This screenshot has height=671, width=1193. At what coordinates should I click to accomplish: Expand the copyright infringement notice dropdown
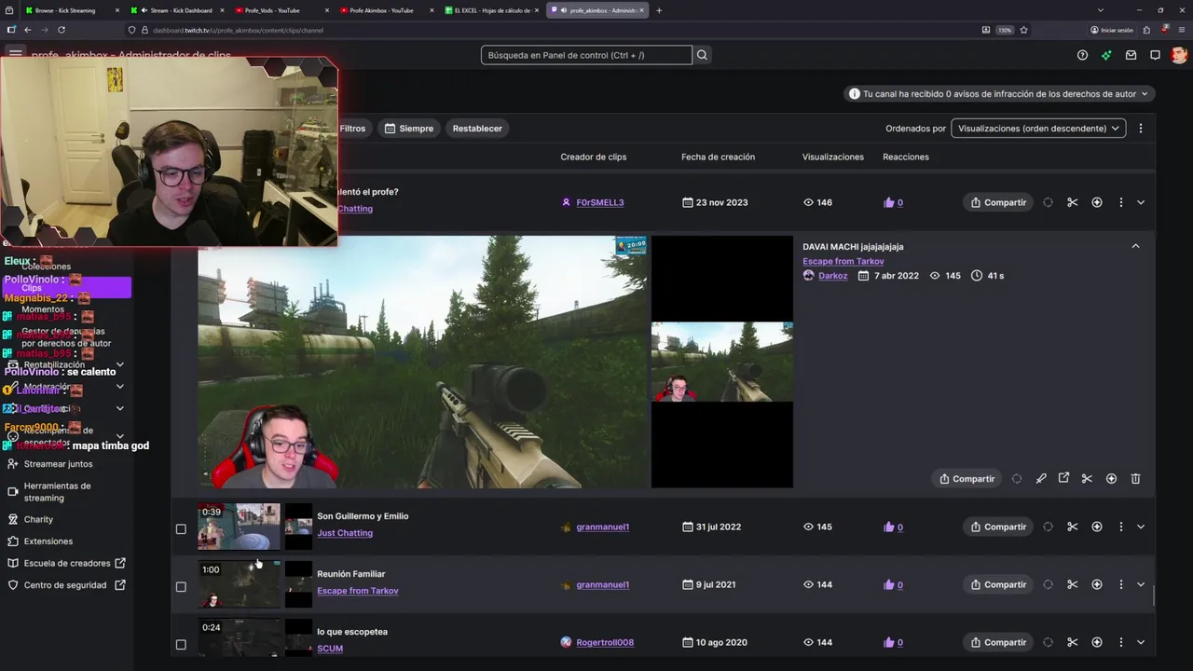(1145, 93)
